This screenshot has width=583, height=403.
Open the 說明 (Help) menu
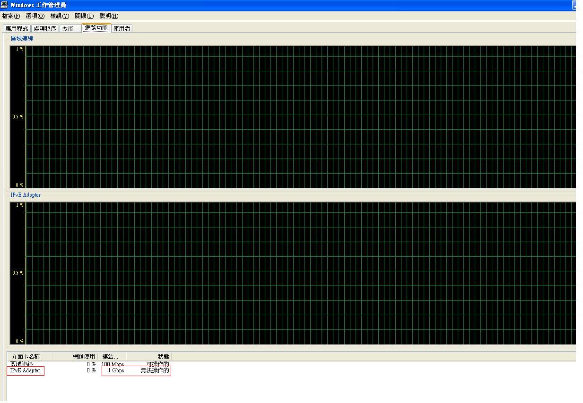point(108,16)
